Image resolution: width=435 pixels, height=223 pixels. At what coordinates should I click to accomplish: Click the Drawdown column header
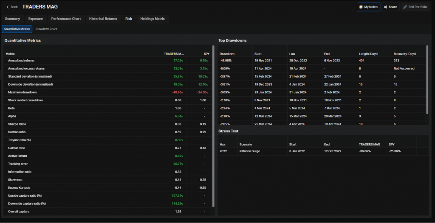click(227, 54)
